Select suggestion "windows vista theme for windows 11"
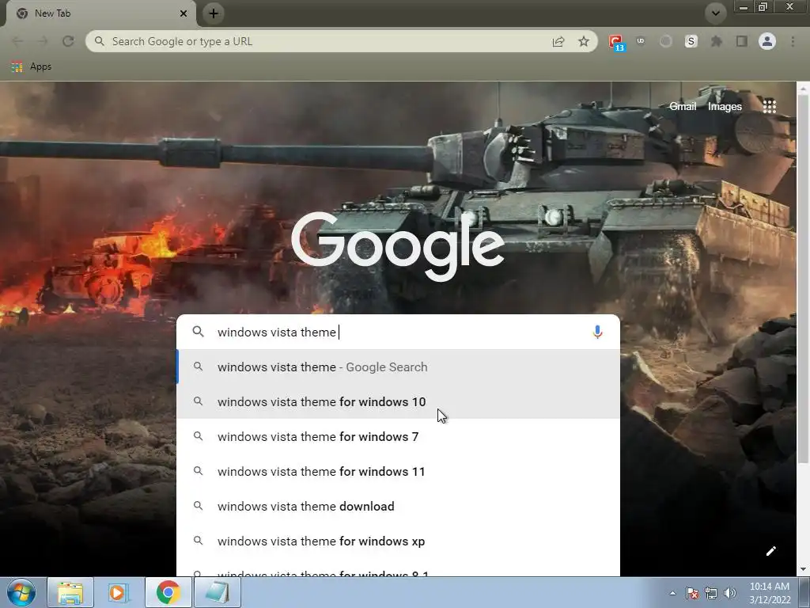 pyautogui.click(x=399, y=472)
